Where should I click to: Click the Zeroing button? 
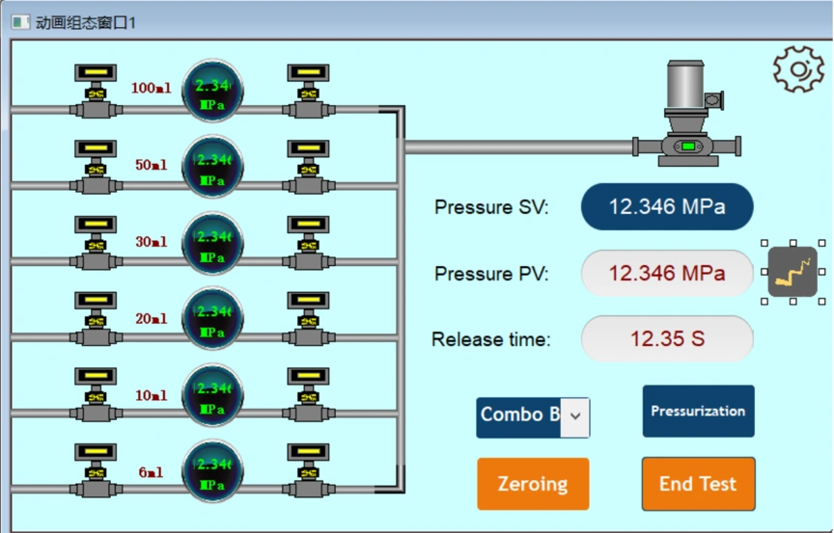pyautogui.click(x=533, y=484)
